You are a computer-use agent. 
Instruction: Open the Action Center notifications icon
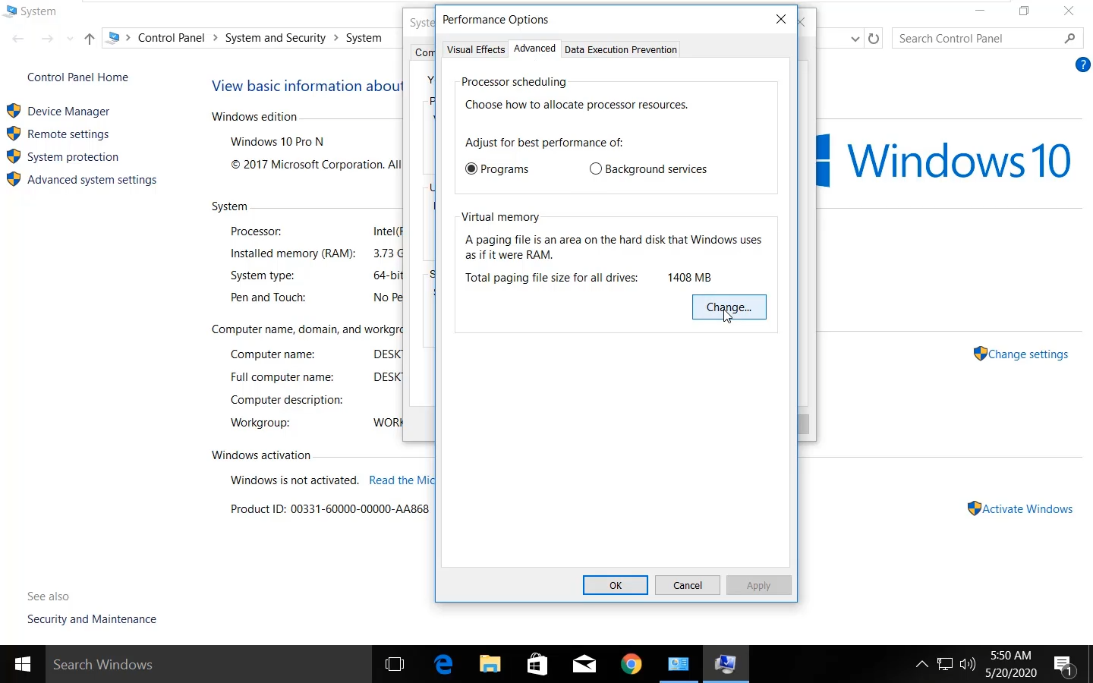coord(1063,666)
